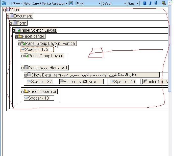Open the Show menu
The height and width of the screenshot is (156, 194).
click(17, 3)
